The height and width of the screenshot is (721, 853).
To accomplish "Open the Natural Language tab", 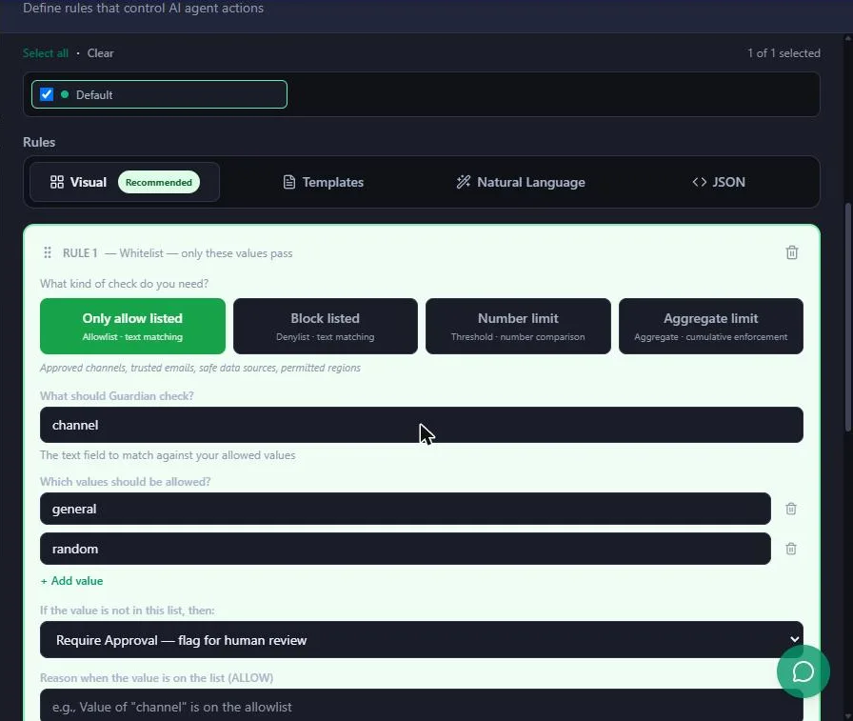I will (521, 182).
